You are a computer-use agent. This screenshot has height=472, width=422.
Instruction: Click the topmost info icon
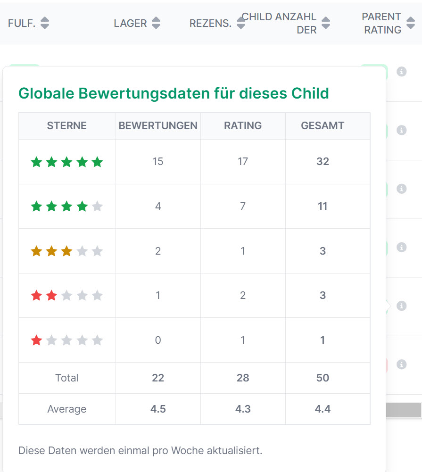[401, 72]
